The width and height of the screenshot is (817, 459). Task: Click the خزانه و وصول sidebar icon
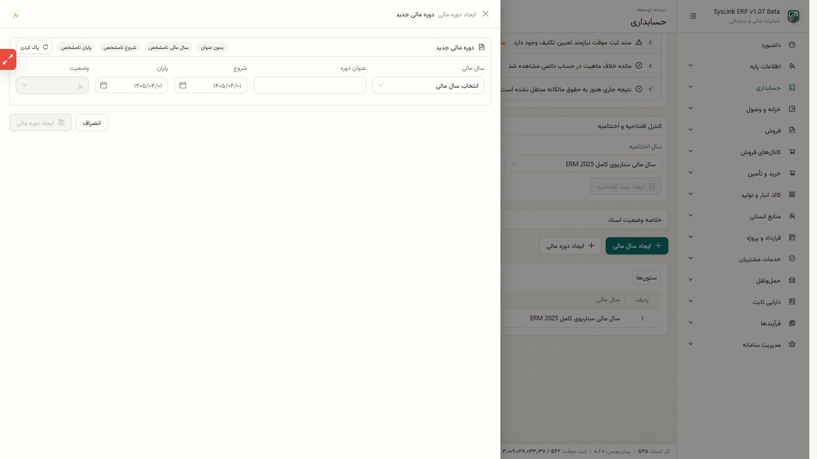pos(792,109)
